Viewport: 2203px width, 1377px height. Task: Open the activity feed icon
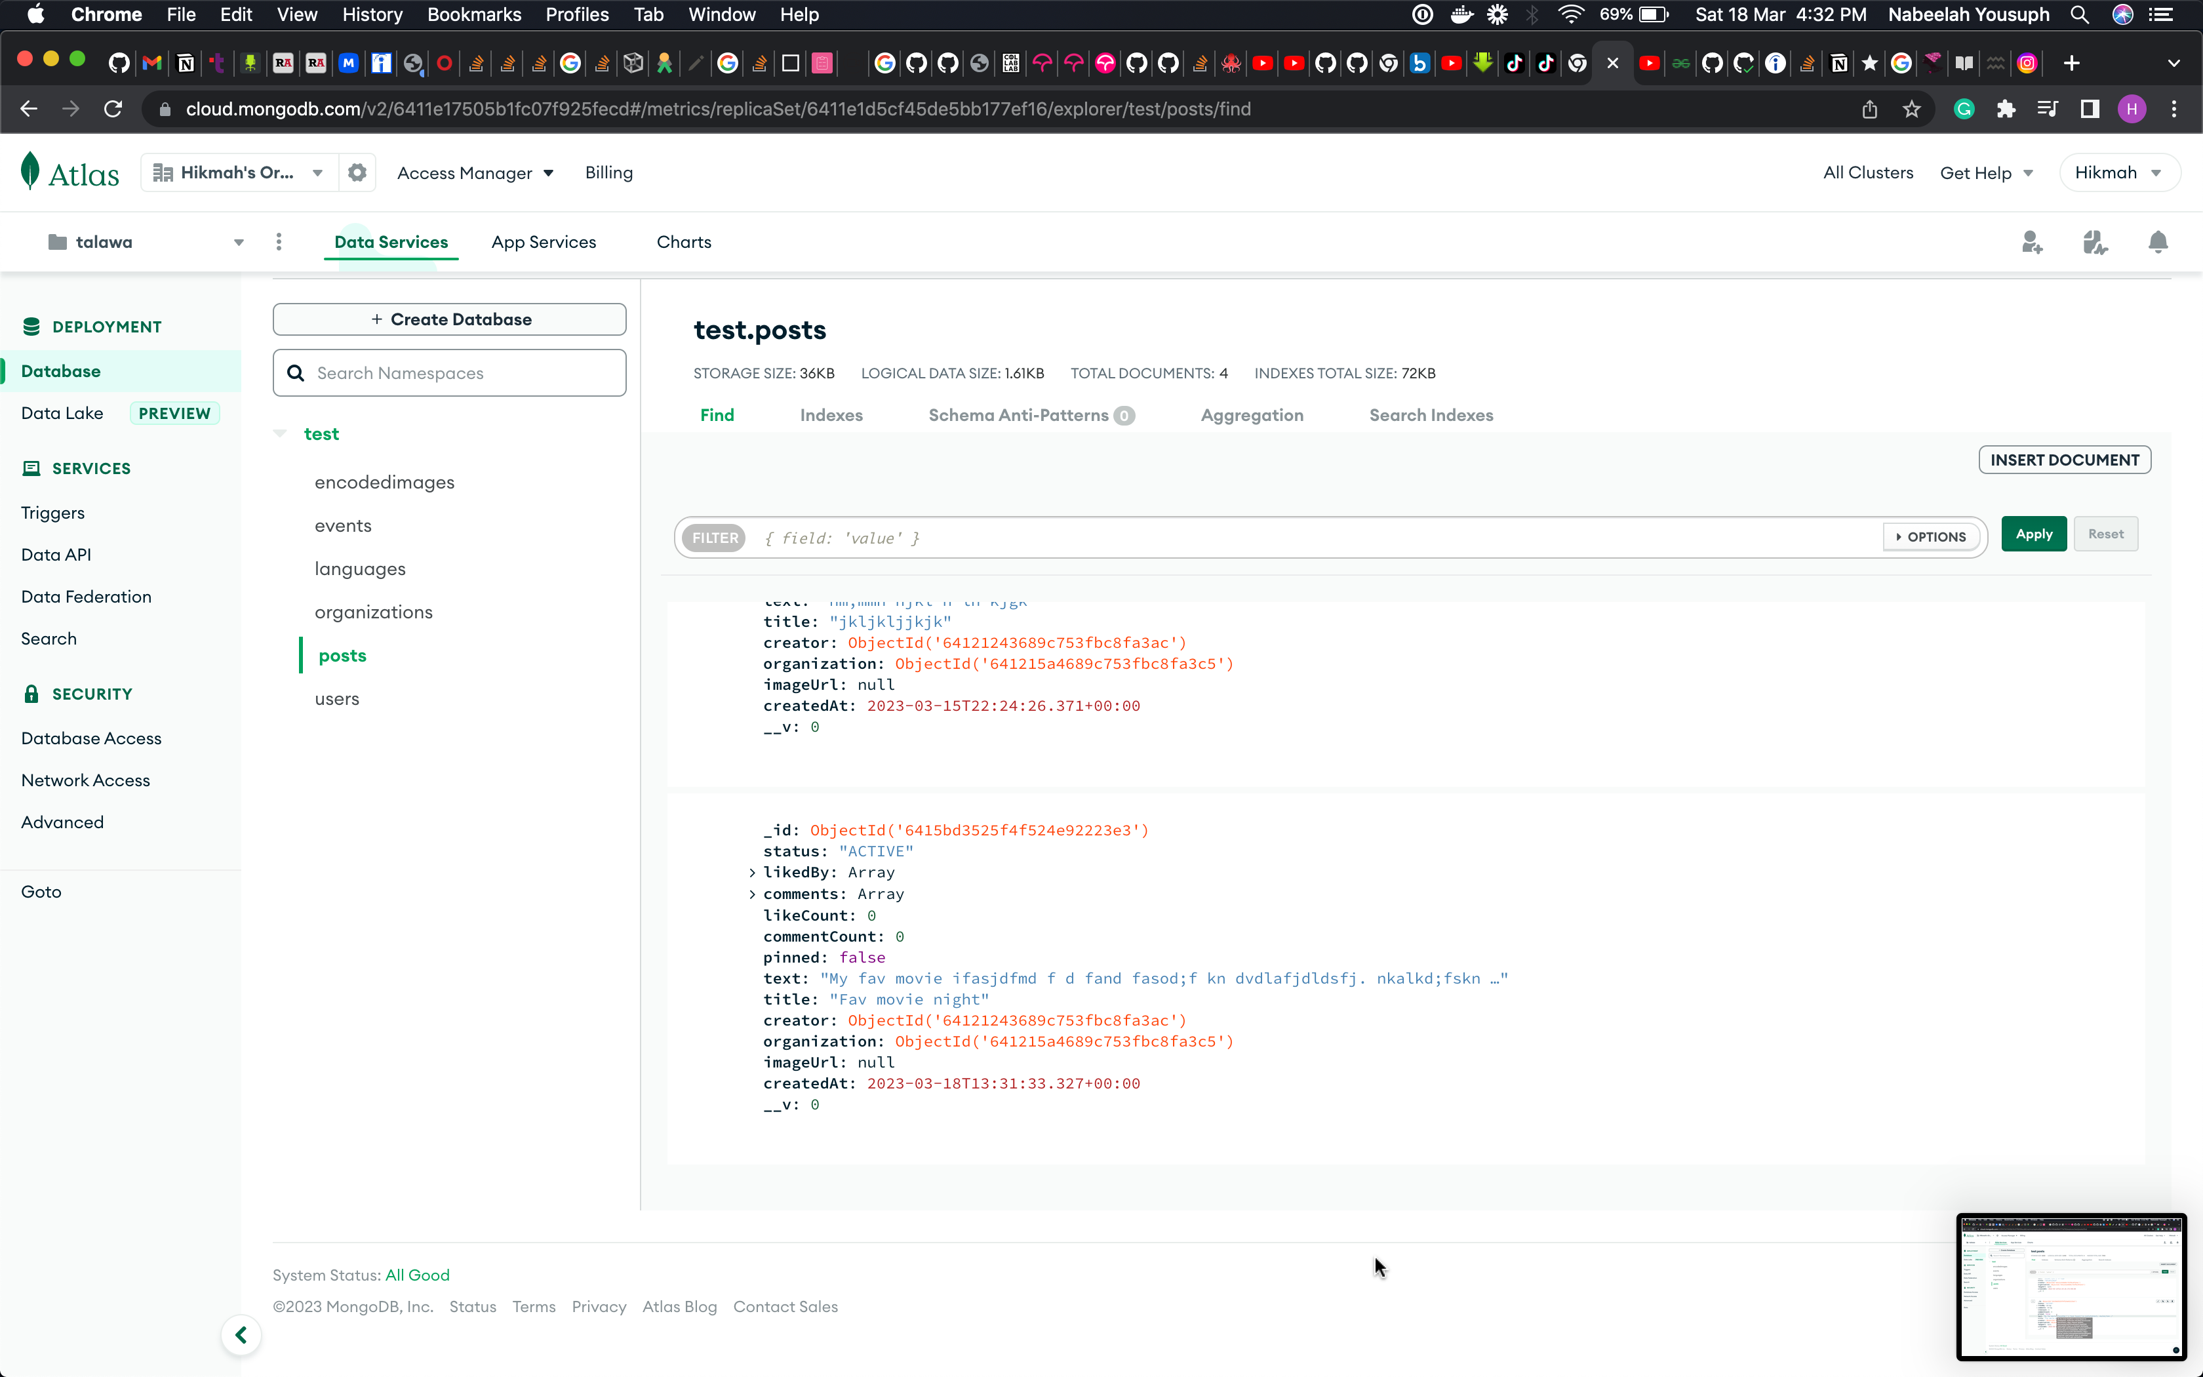click(2095, 241)
